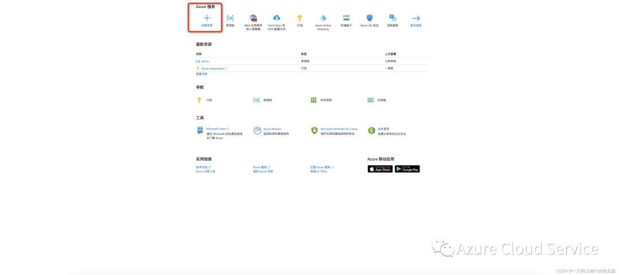Image resolution: width=619 pixels, height=275 pixels.
Task: Open the Azure subscription 1 link
Action: (x=214, y=69)
